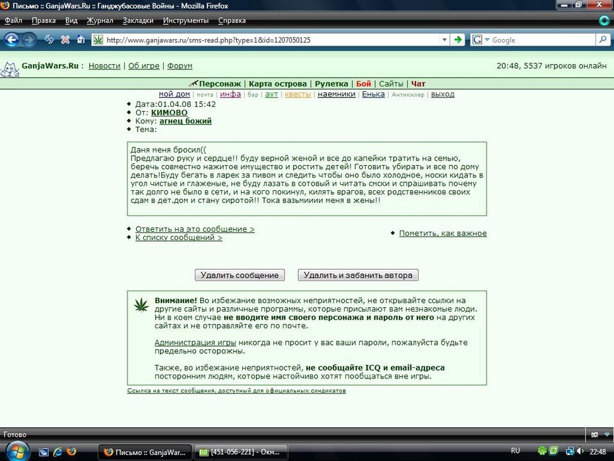
Task: Click Пометить, как важное link
Action: pyautogui.click(x=443, y=233)
